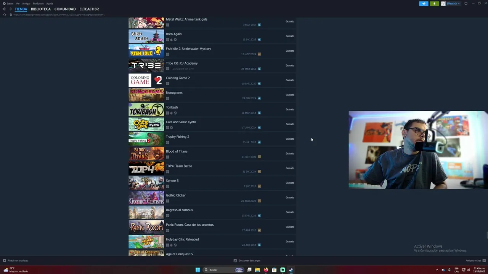The image size is (488, 274).
Task: Click the Gratuito price on Toribash row
Action: [290, 110]
